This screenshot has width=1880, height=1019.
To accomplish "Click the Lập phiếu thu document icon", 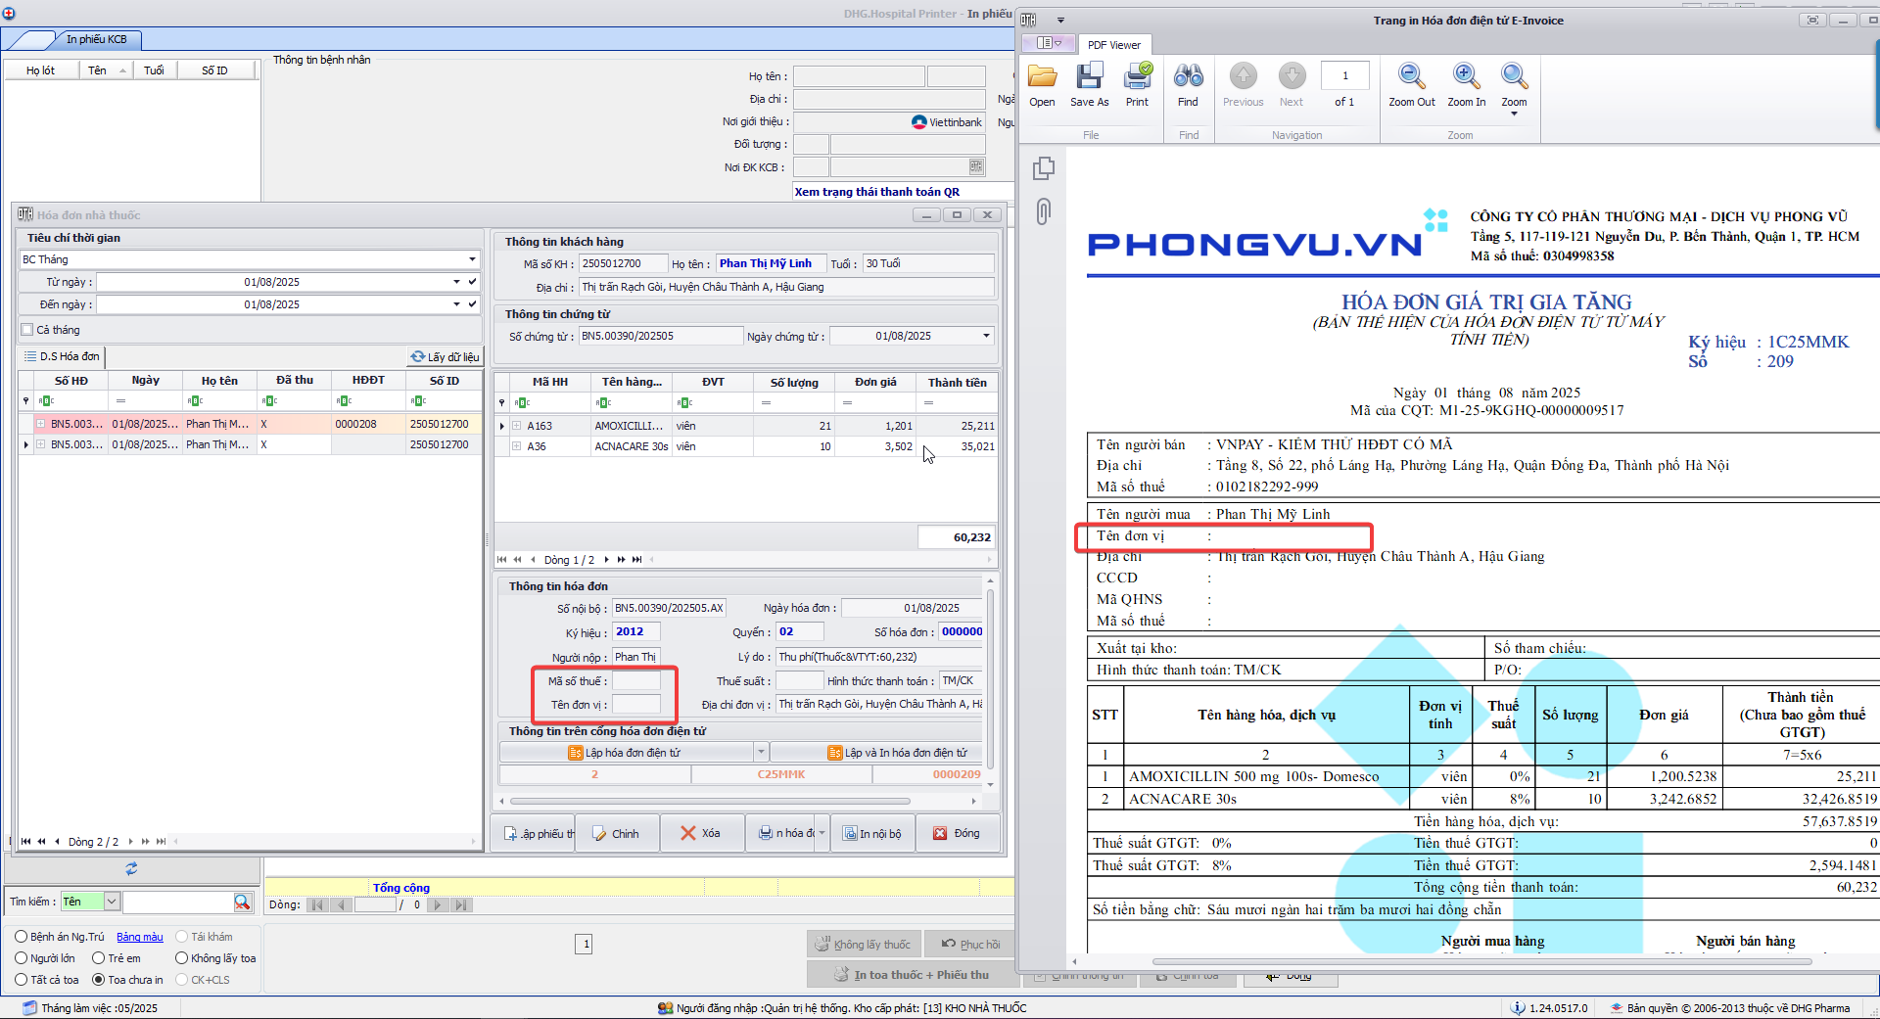I will coord(510,834).
